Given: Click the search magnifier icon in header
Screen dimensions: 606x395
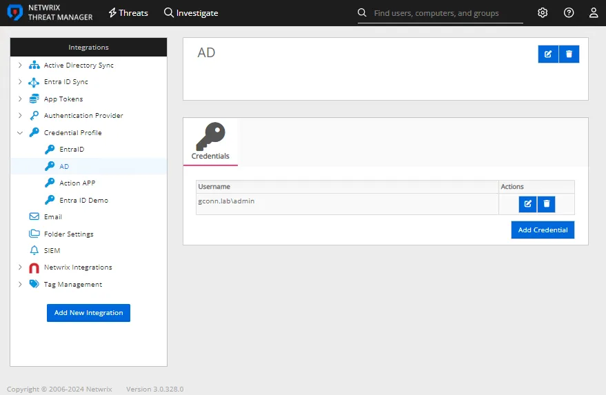Looking at the screenshot, I should coord(362,13).
